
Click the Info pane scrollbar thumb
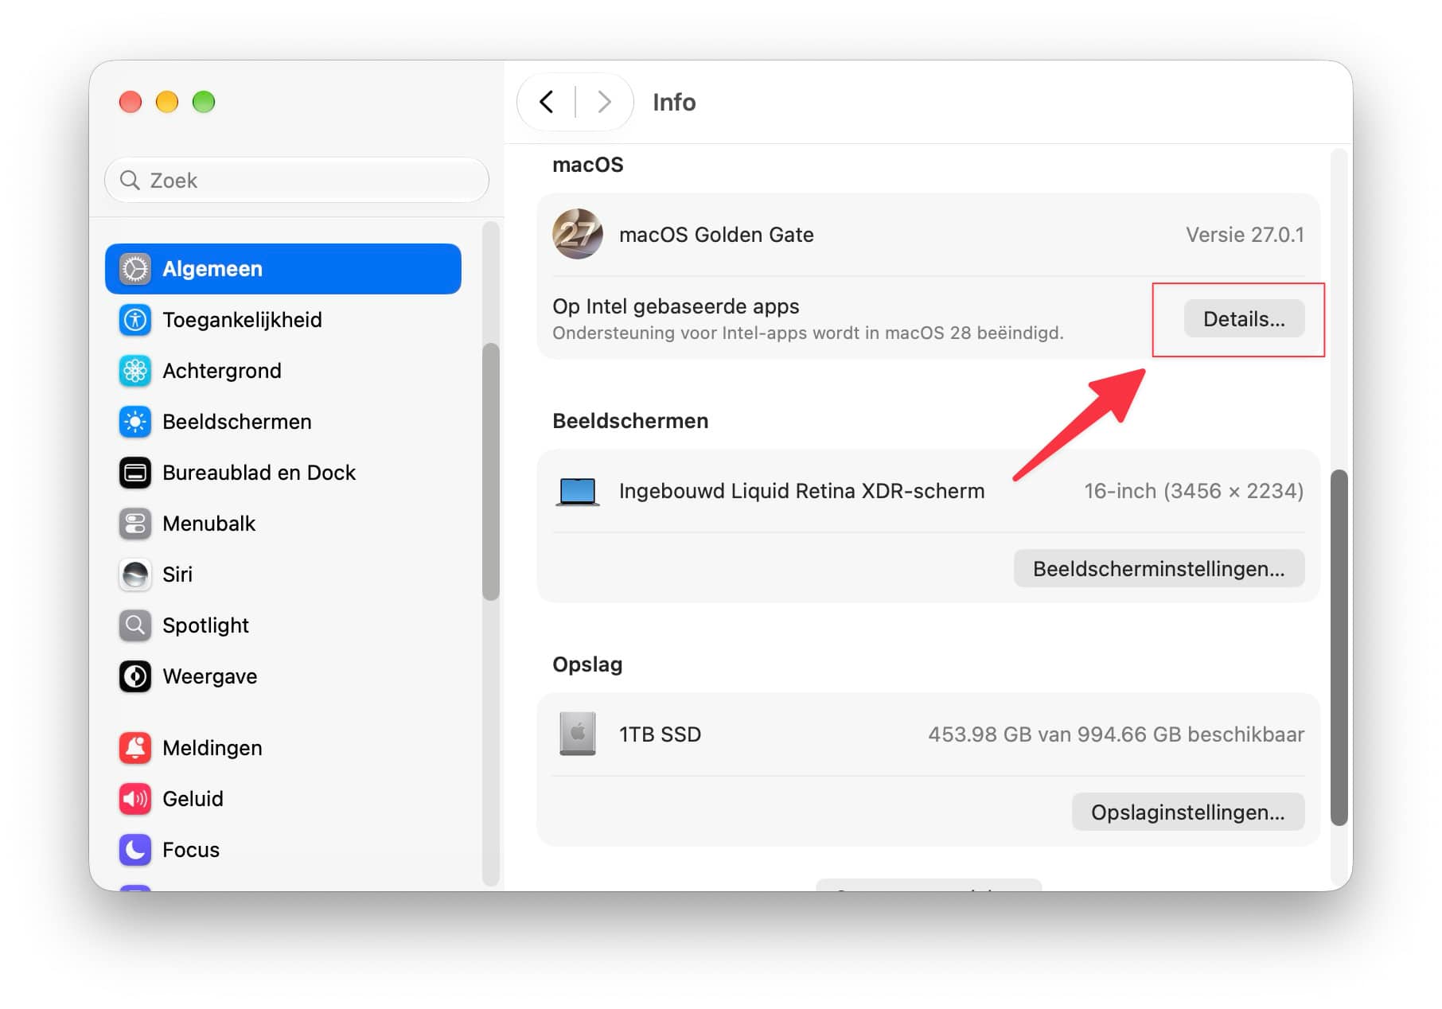(1339, 648)
